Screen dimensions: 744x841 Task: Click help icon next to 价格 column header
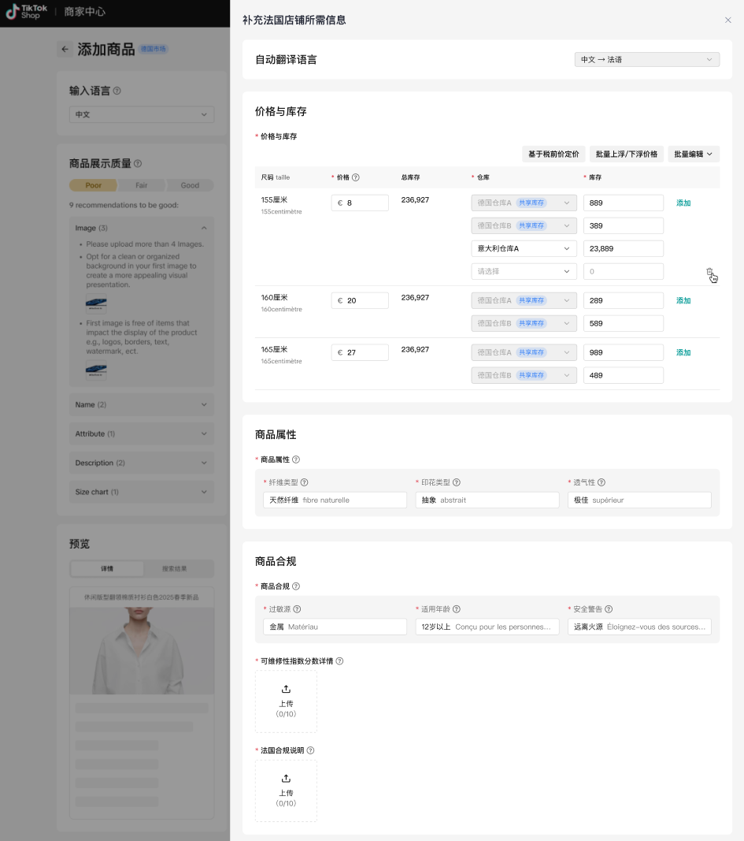tap(356, 177)
